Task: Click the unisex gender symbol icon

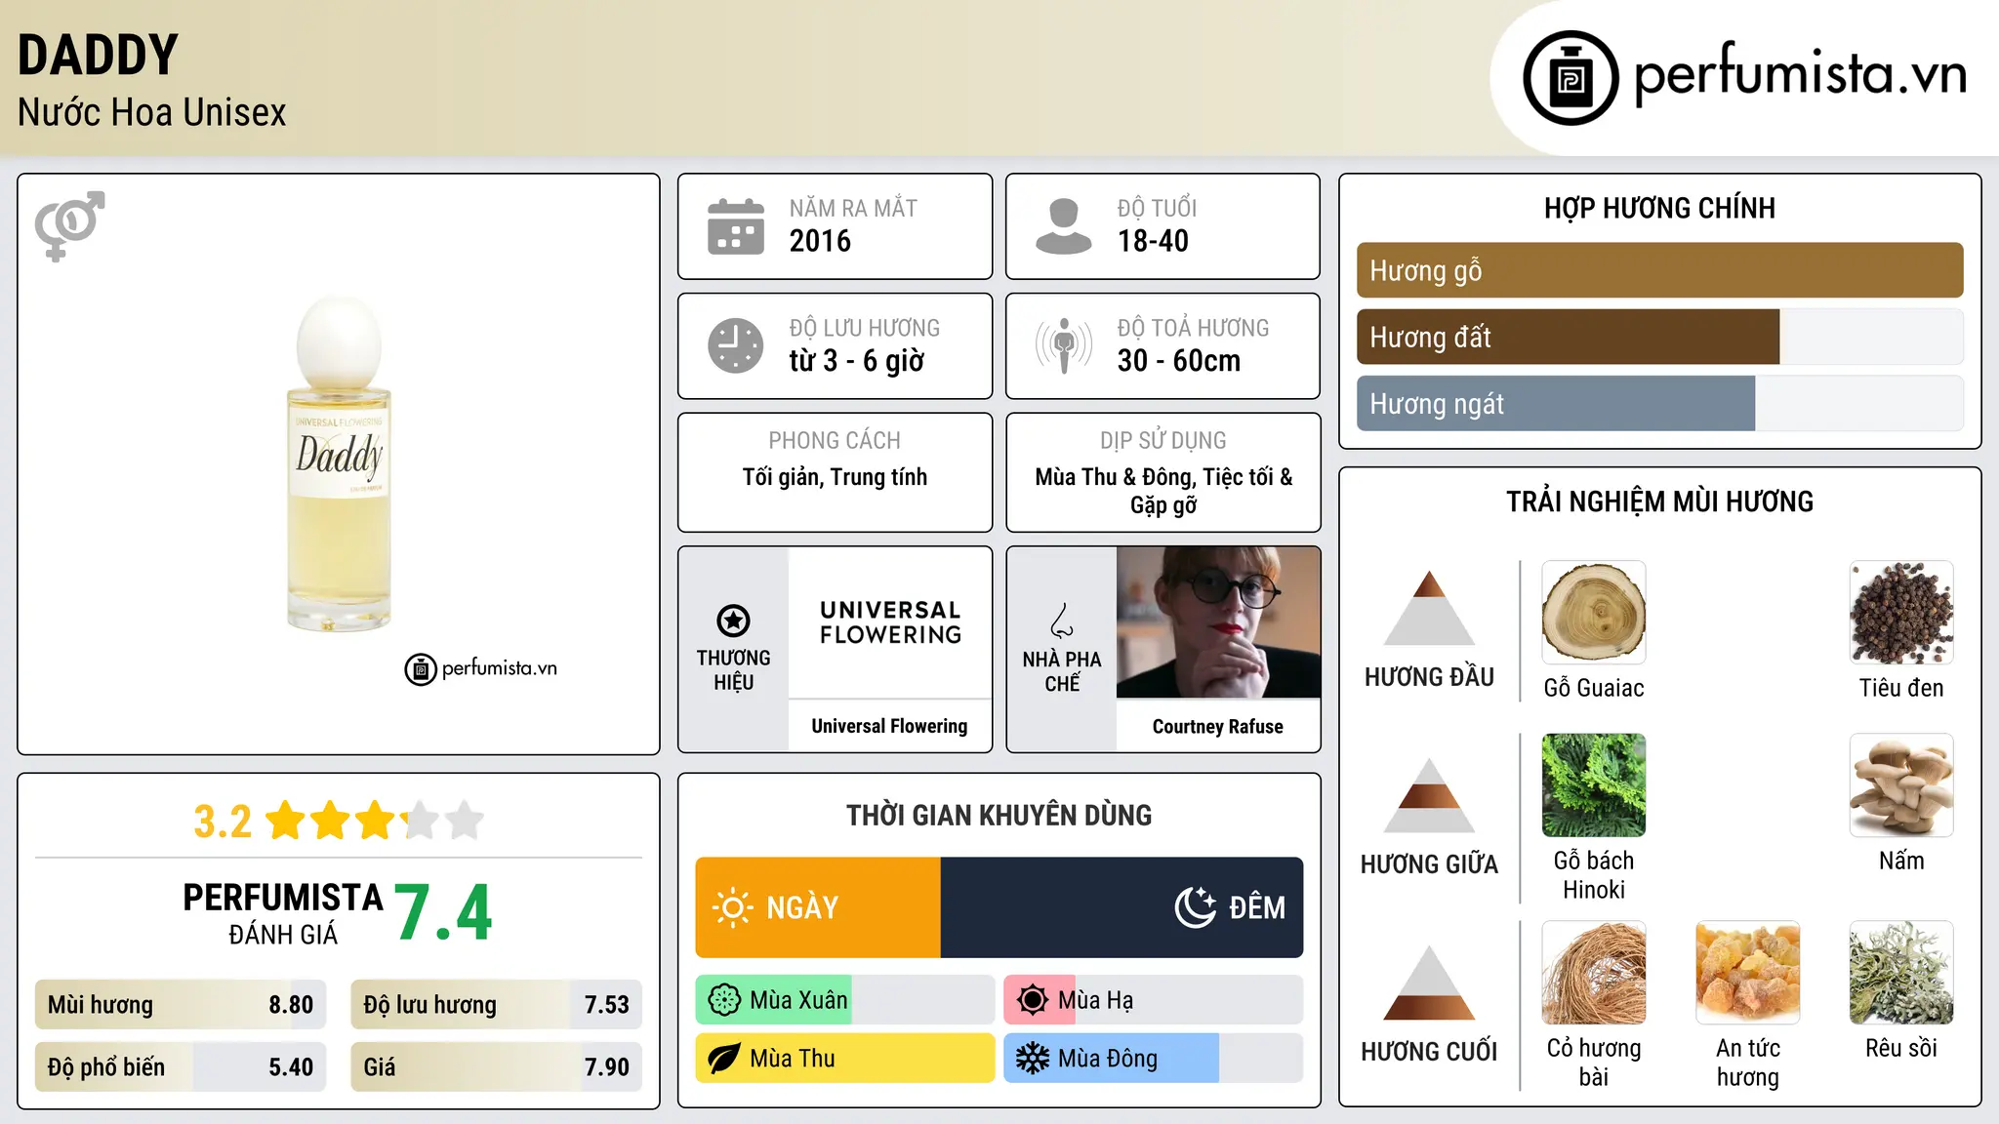Action: point(69,225)
